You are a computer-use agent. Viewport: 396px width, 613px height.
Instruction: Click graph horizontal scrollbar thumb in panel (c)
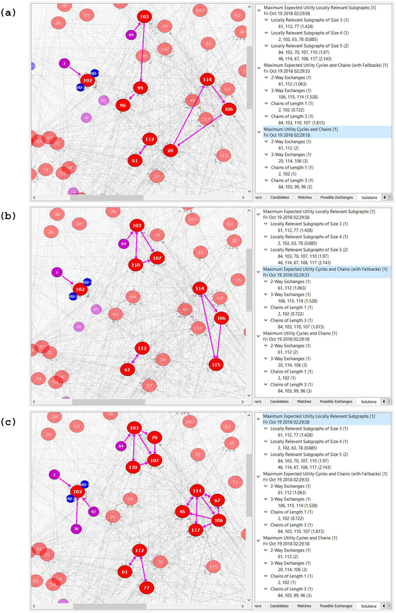tap(109, 606)
